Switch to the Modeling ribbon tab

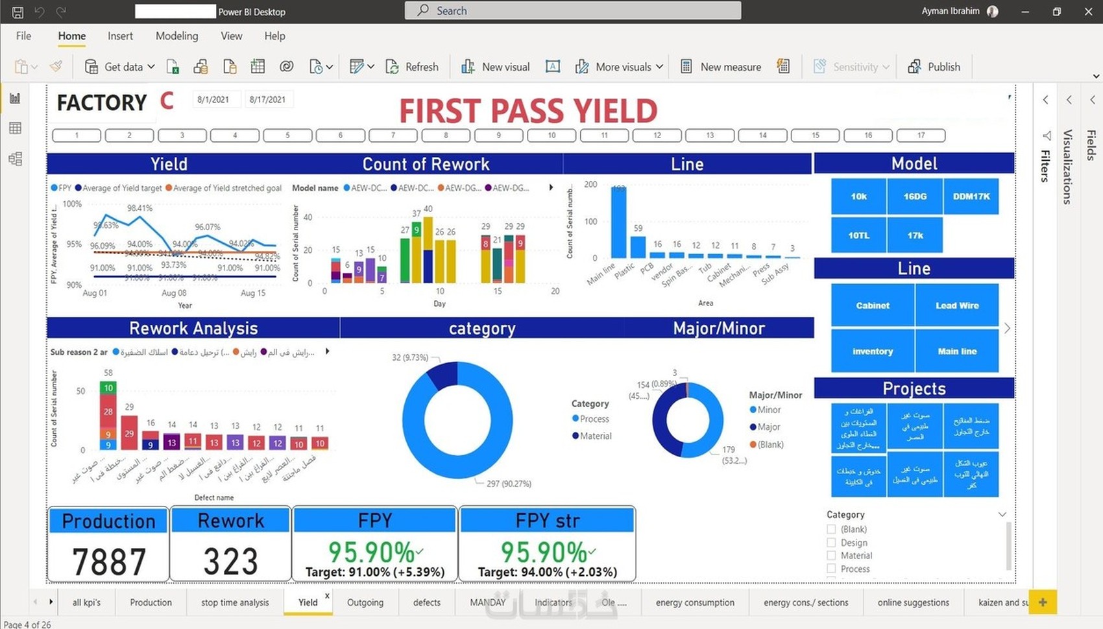[x=176, y=36]
